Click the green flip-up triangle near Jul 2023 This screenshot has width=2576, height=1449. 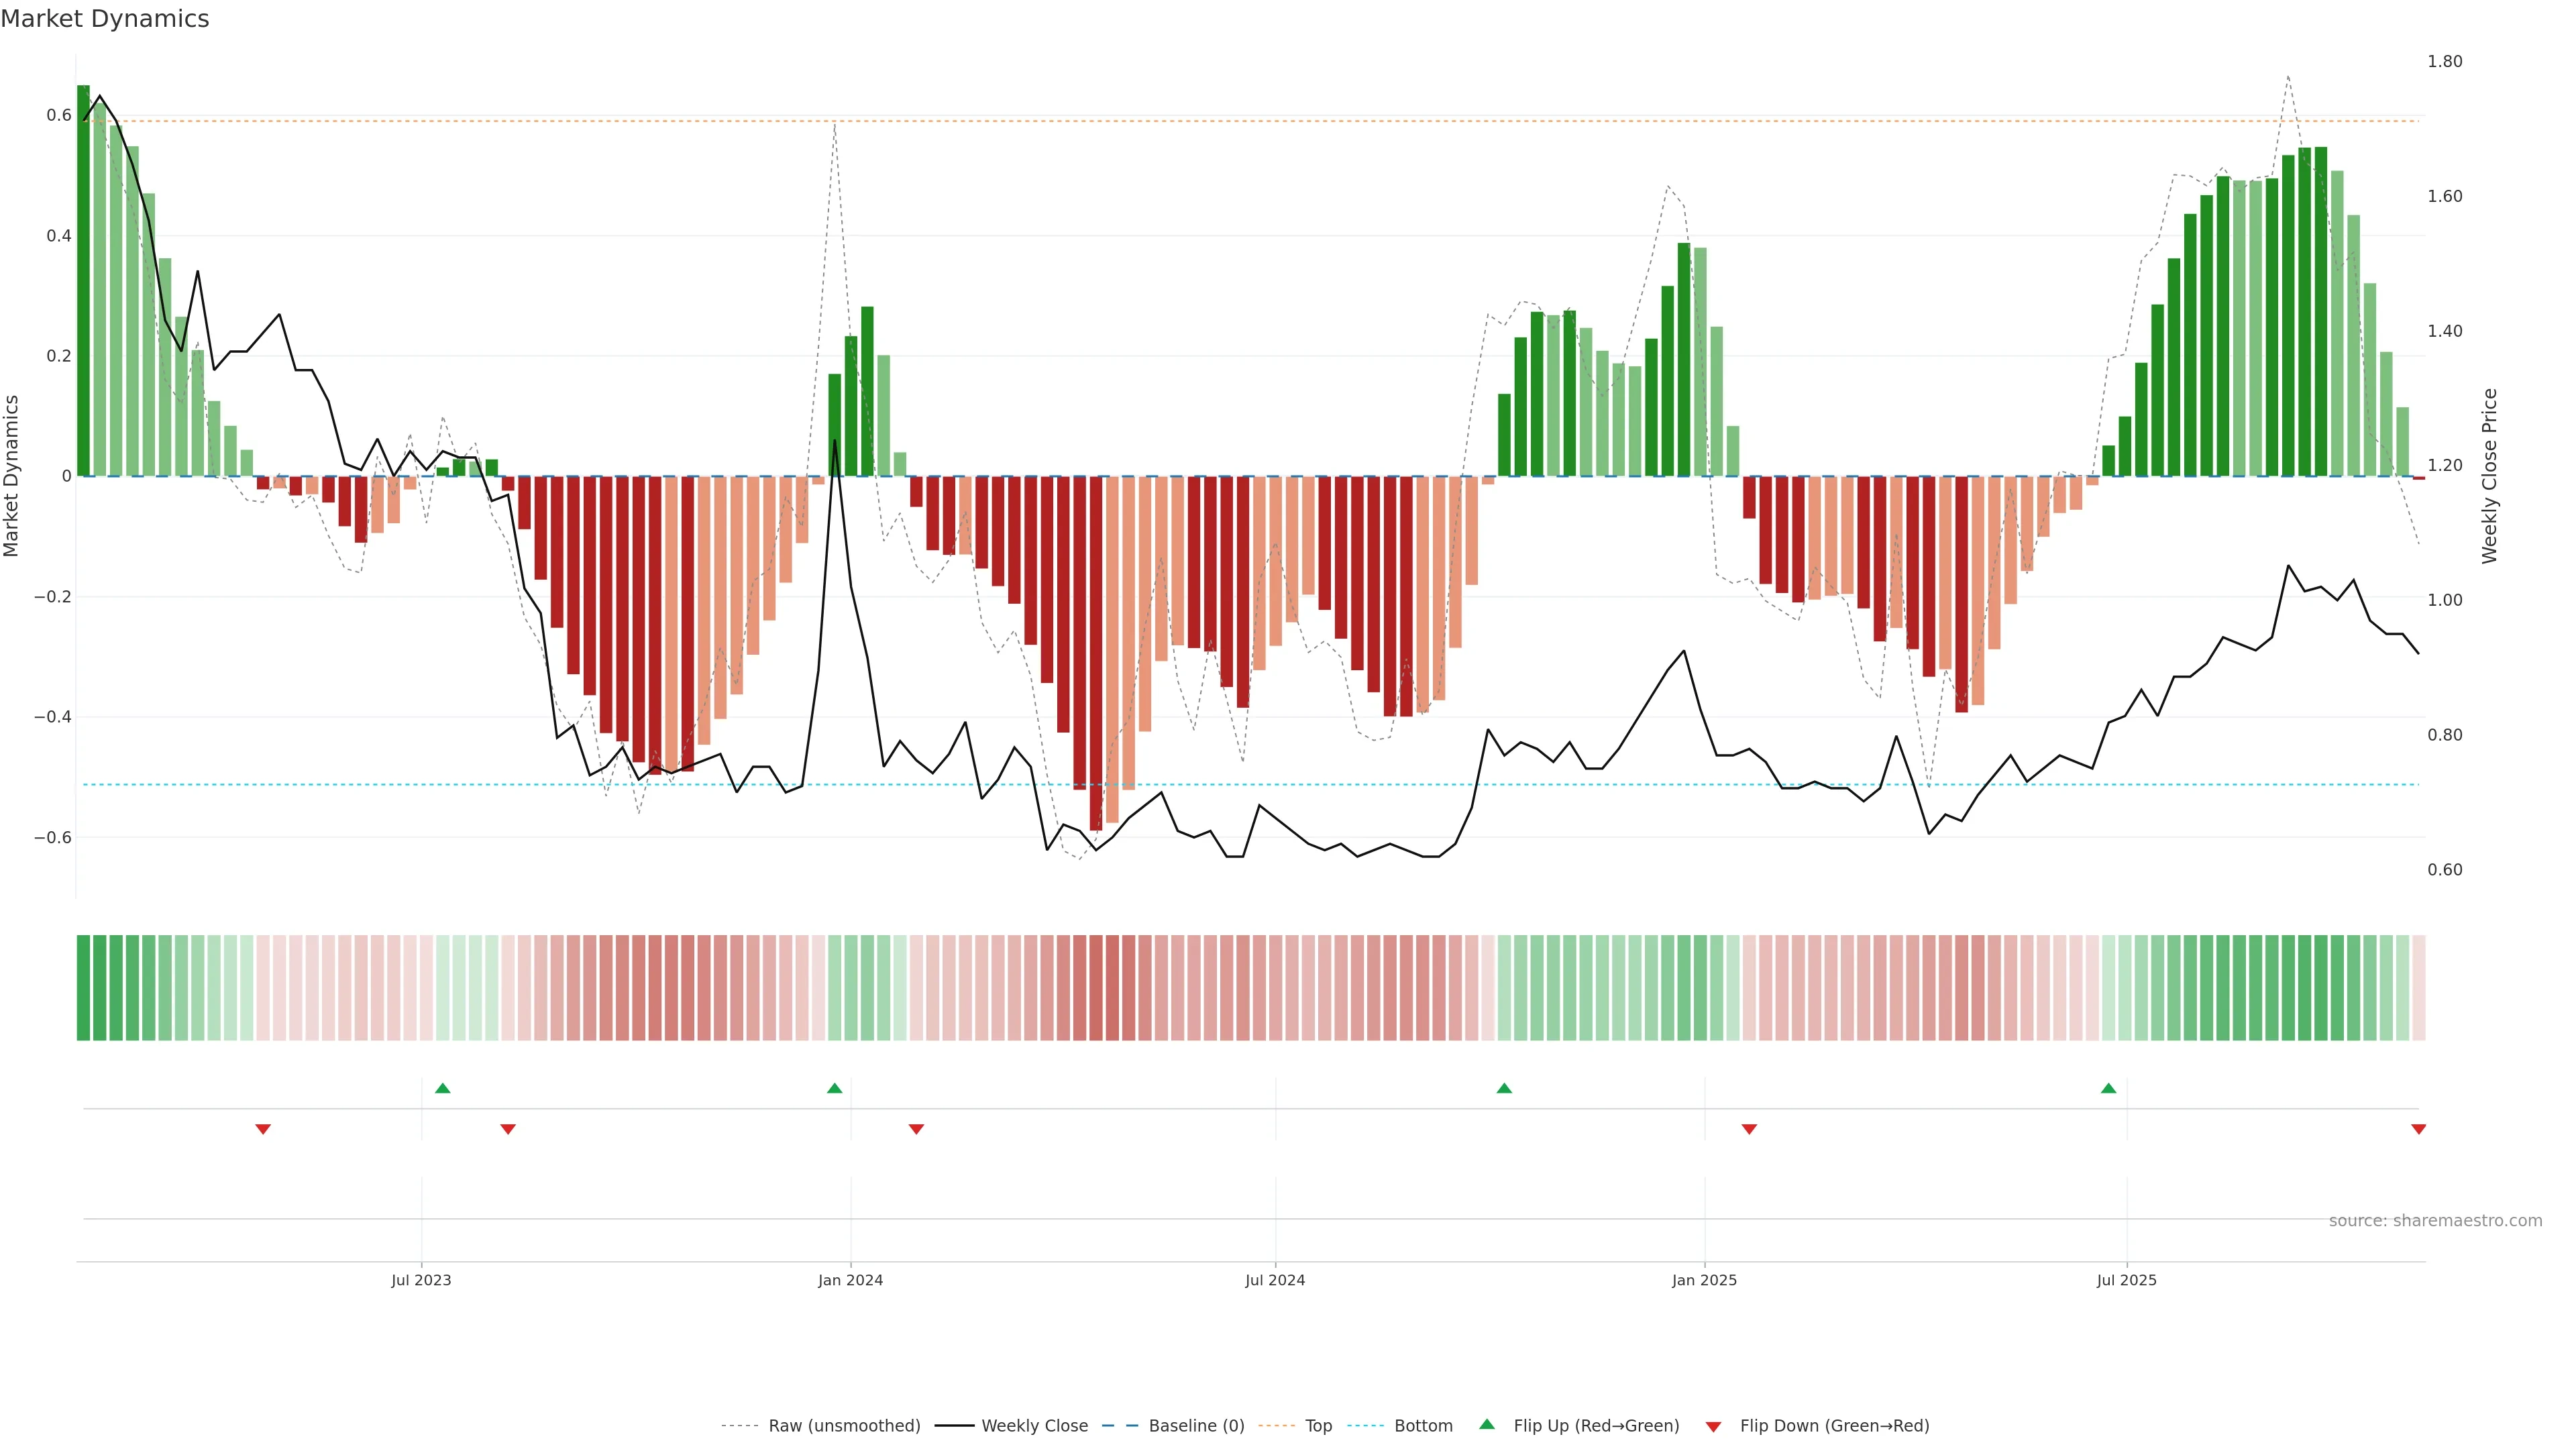point(443,1088)
